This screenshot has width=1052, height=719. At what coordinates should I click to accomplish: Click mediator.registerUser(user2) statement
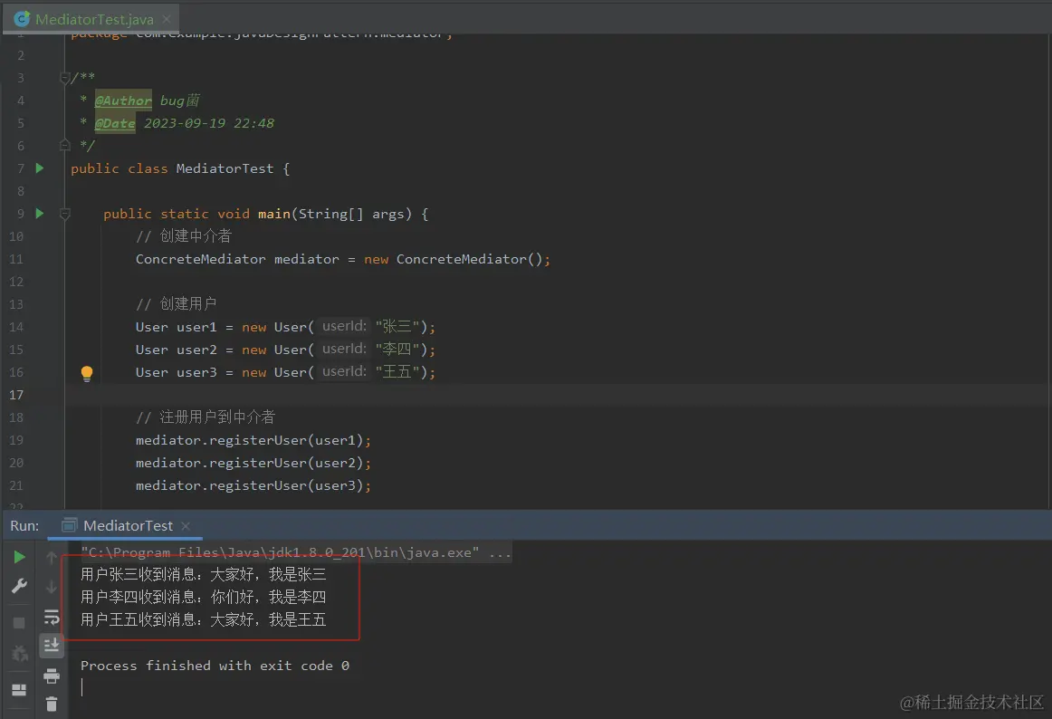coord(253,464)
